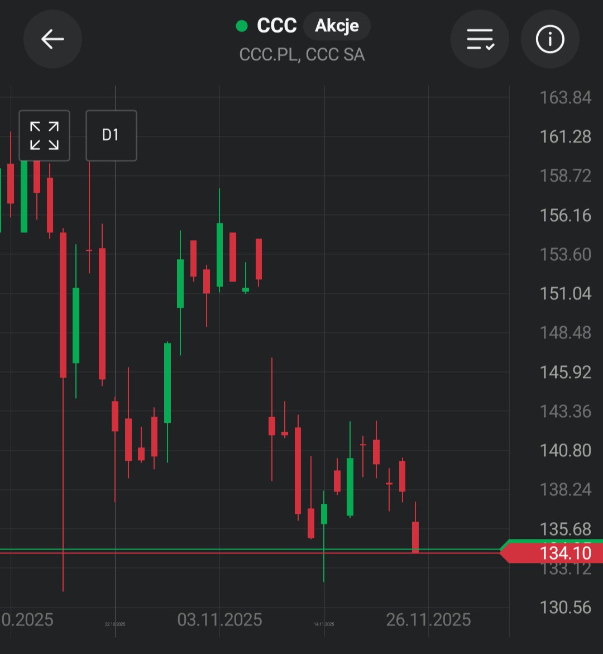603x654 pixels.
Task: Tap the CCC instrument title
Action: pos(277,26)
